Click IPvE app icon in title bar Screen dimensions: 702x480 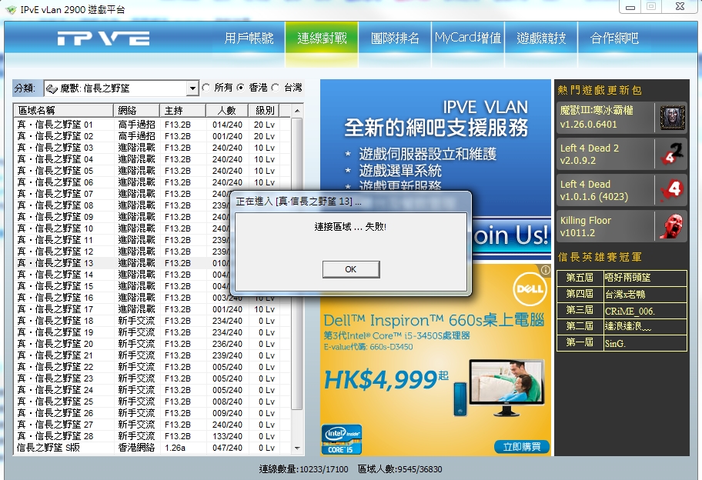pos(11,9)
